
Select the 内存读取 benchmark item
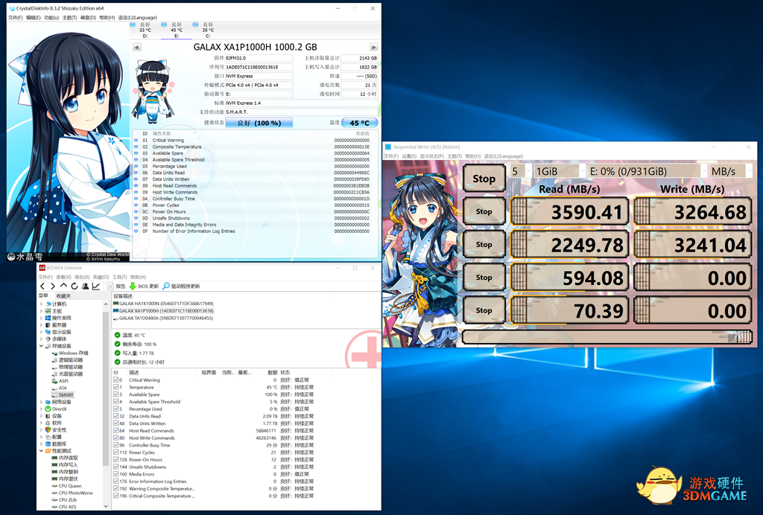coord(65,458)
